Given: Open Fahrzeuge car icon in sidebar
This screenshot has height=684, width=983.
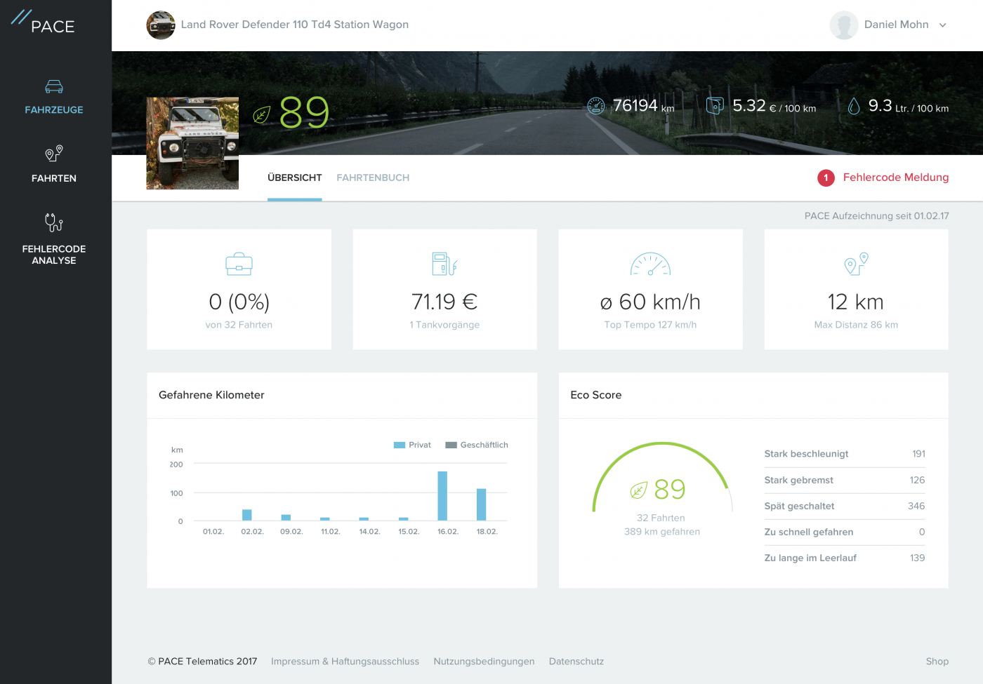Looking at the screenshot, I should [x=54, y=87].
